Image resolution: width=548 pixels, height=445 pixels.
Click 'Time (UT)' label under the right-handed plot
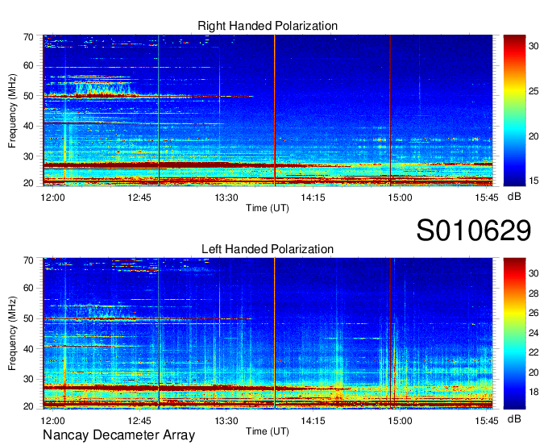268,208
